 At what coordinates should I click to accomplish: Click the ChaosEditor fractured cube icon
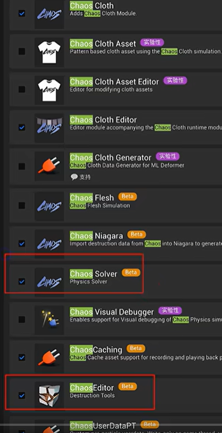(49, 396)
